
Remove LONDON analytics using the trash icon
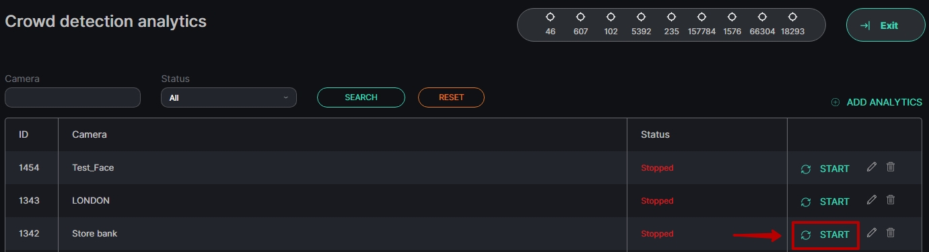pos(891,200)
